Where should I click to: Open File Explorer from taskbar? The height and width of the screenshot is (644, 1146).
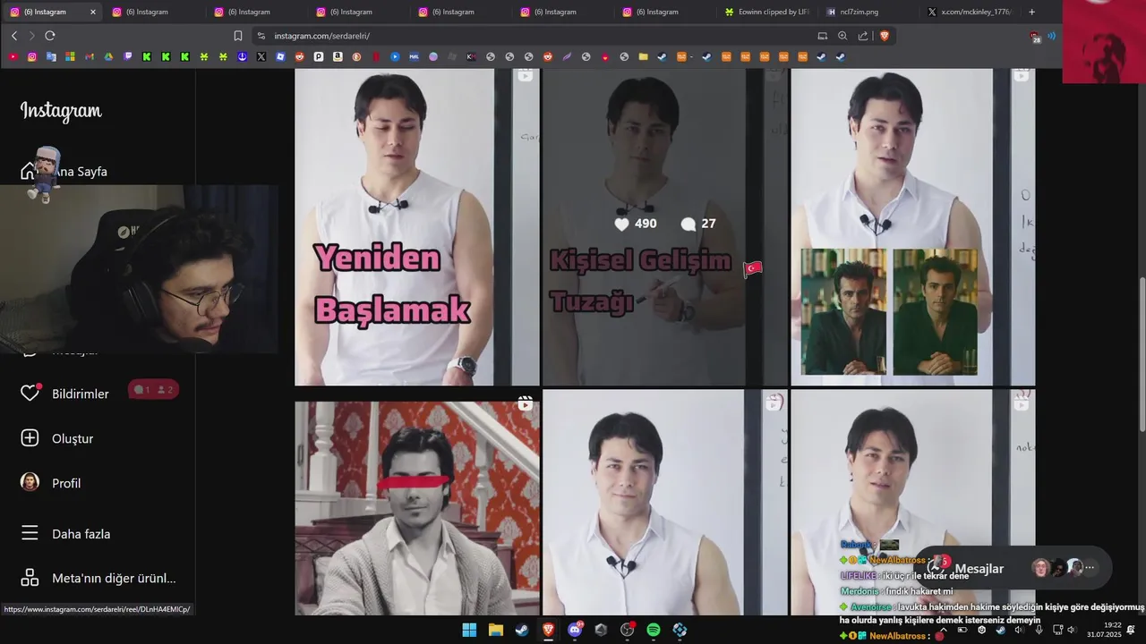[495, 630]
